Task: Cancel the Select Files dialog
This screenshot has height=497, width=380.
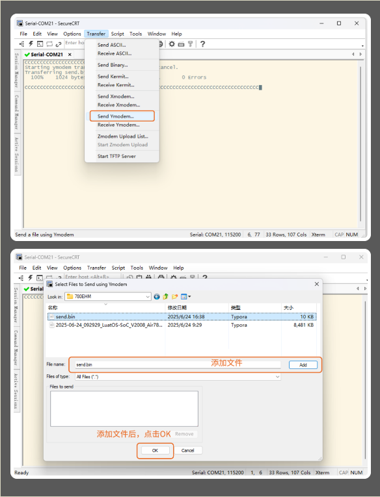Action: (x=187, y=450)
